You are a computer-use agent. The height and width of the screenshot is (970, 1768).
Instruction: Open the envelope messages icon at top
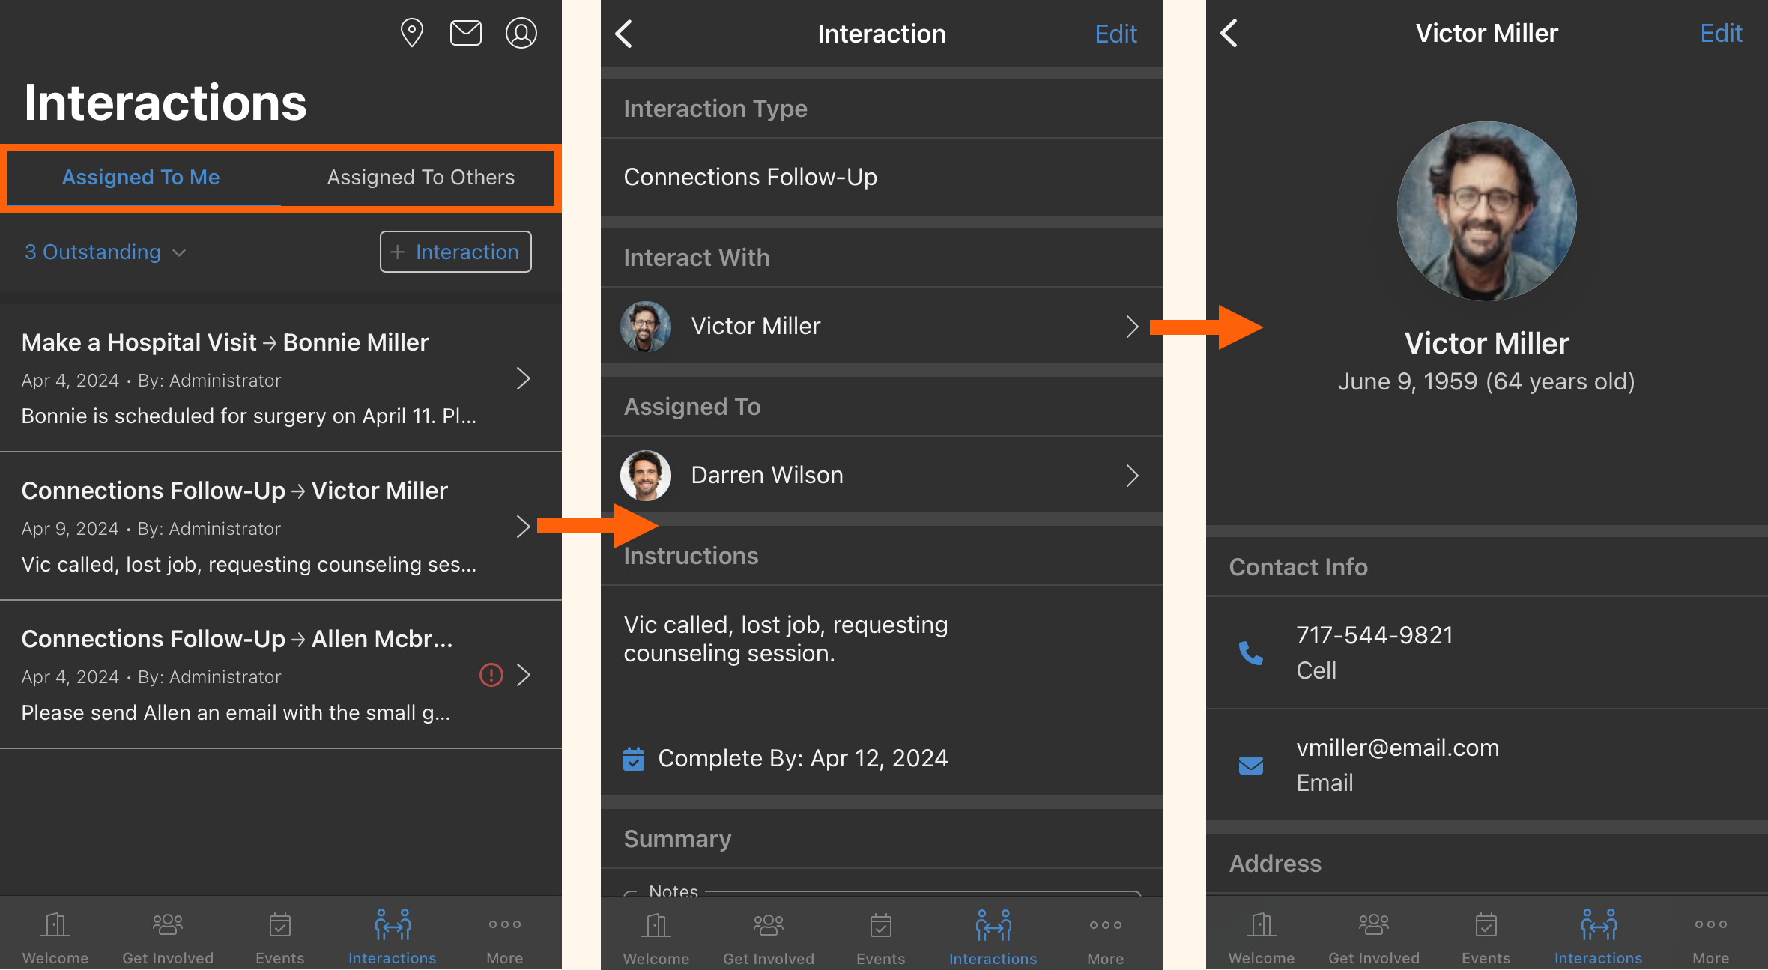point(465,32)
